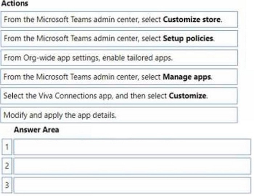Click the Answer Area heading

click(36, 130)
